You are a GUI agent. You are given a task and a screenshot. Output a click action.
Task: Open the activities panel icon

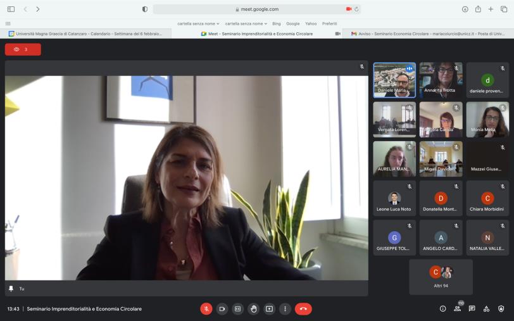point(486,309)
